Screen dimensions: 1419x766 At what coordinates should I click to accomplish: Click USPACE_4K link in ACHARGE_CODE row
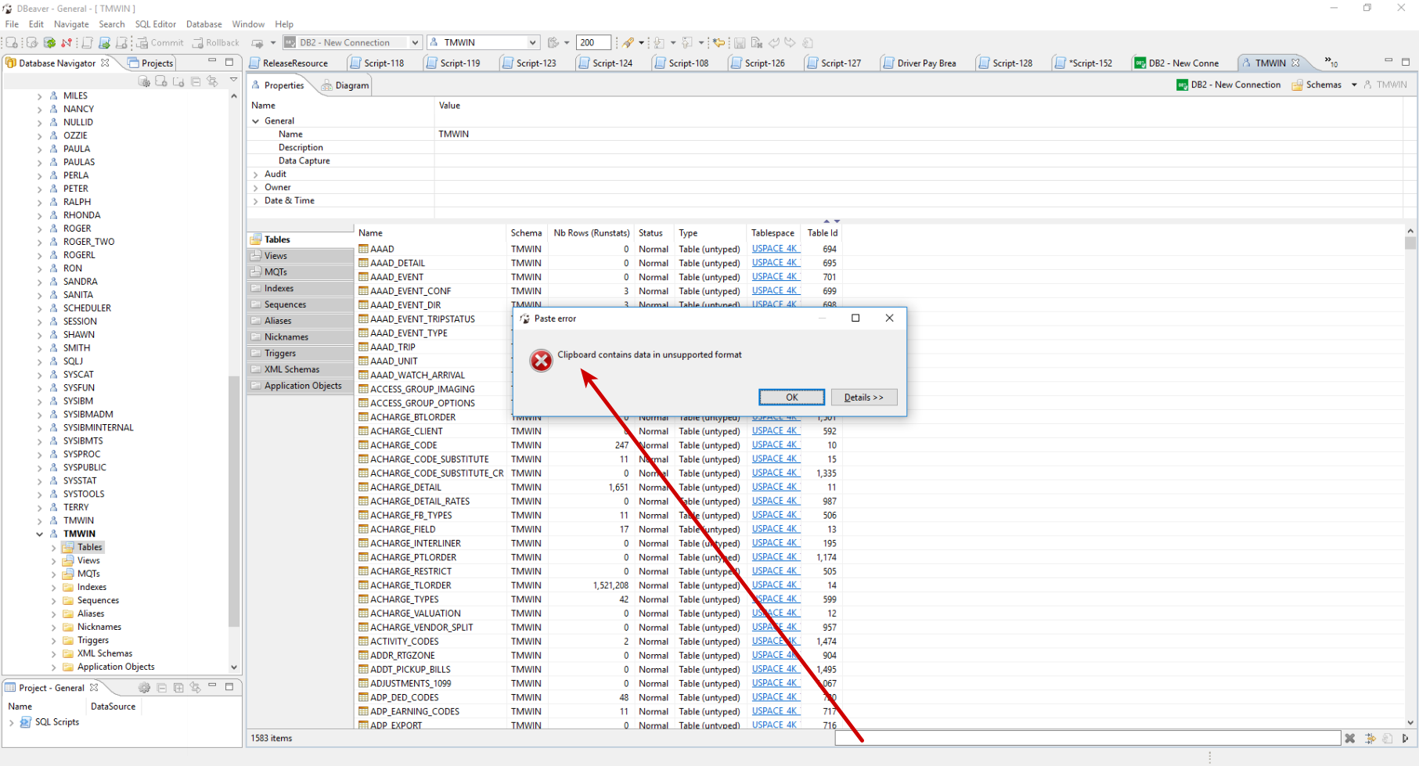(776, 445)
